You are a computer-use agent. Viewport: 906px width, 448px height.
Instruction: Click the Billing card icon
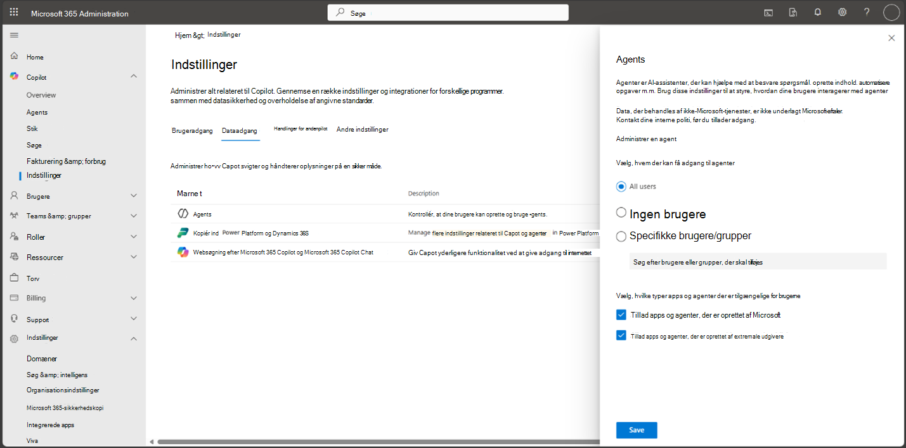[x=14, y=297]
